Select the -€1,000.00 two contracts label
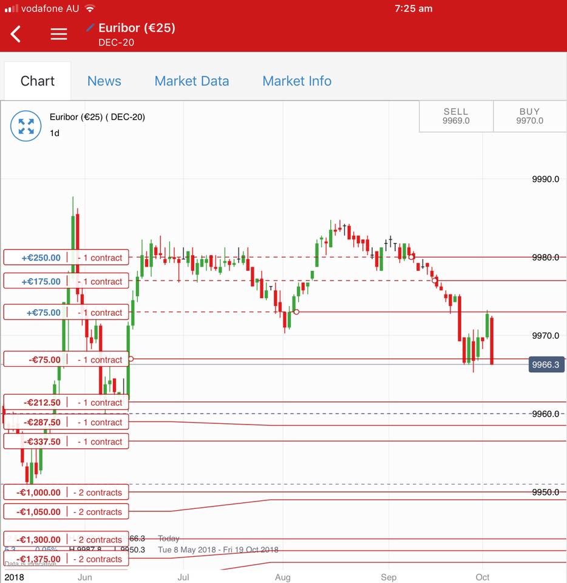 pyautogui.click(x=66, y=493)
